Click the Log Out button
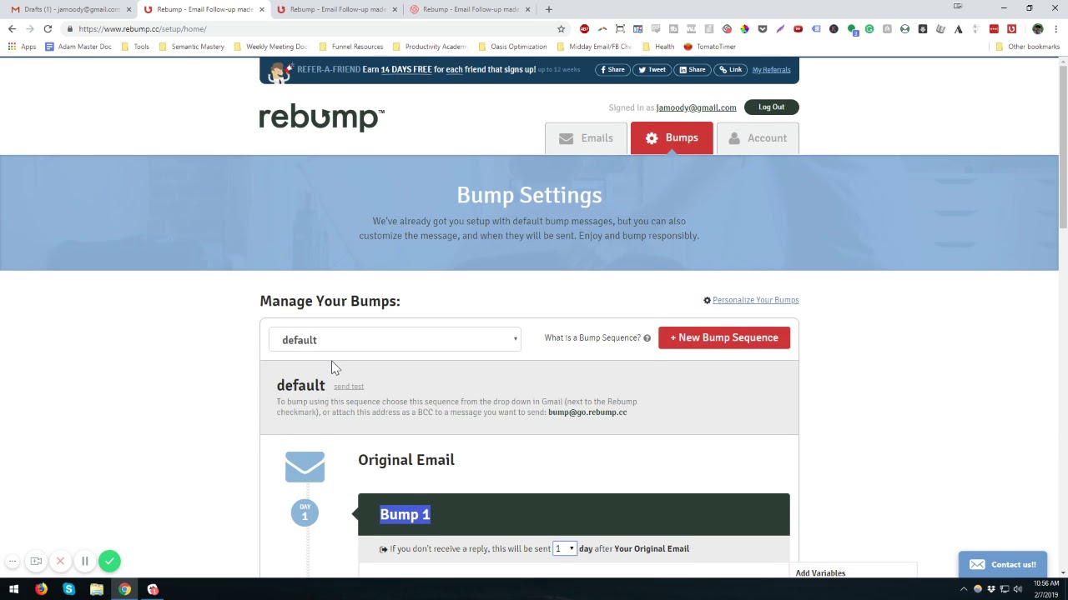This screenshot has width=1068, height=600. pos(771,107)
